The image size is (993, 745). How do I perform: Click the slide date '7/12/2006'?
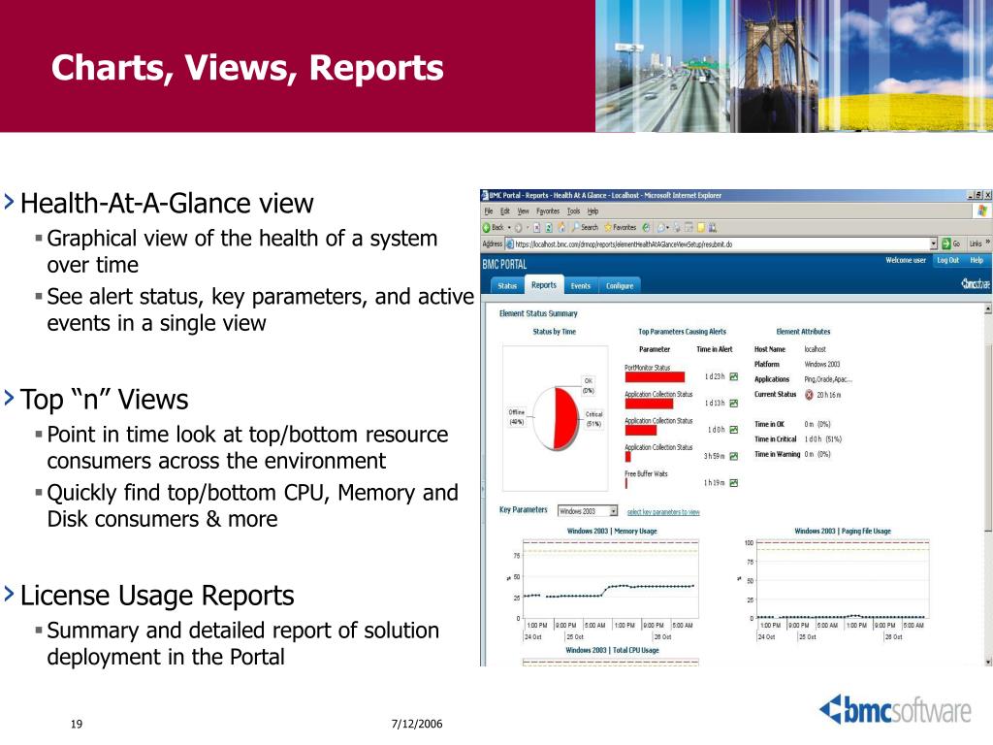[x=417, y=724]
